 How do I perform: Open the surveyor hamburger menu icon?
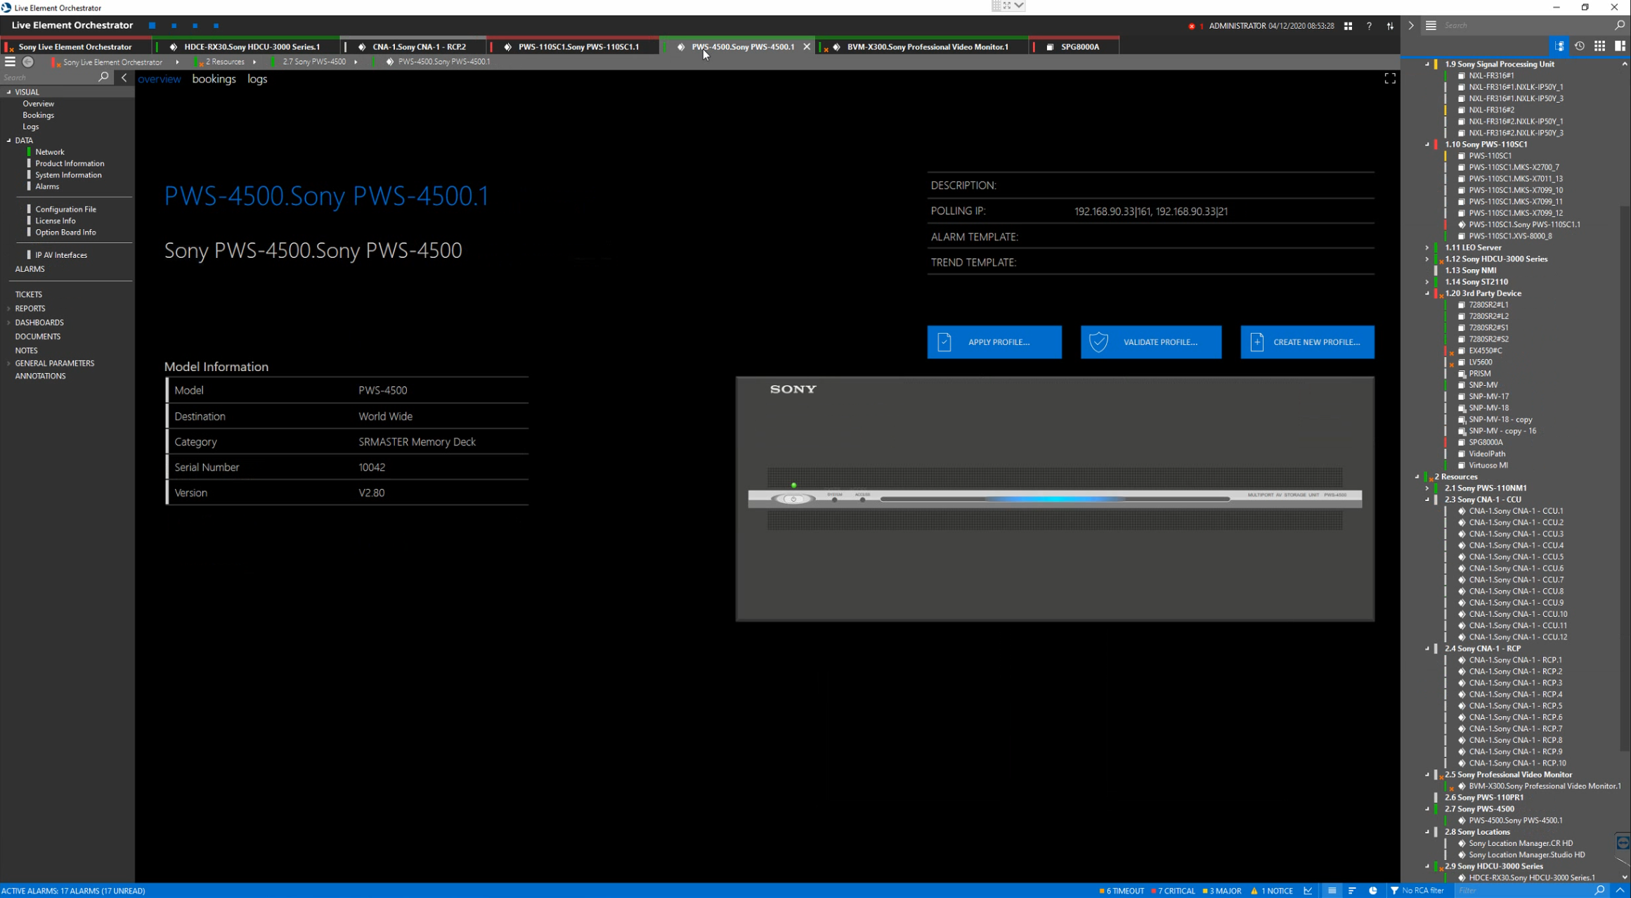(1431, 25)
